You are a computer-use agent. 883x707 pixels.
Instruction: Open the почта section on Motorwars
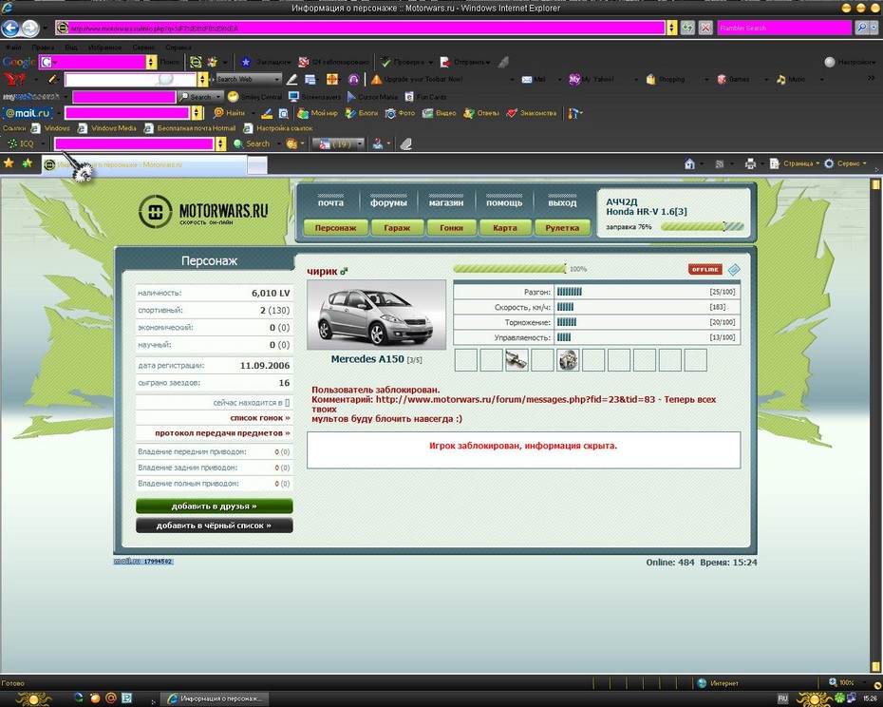point(330,202)
